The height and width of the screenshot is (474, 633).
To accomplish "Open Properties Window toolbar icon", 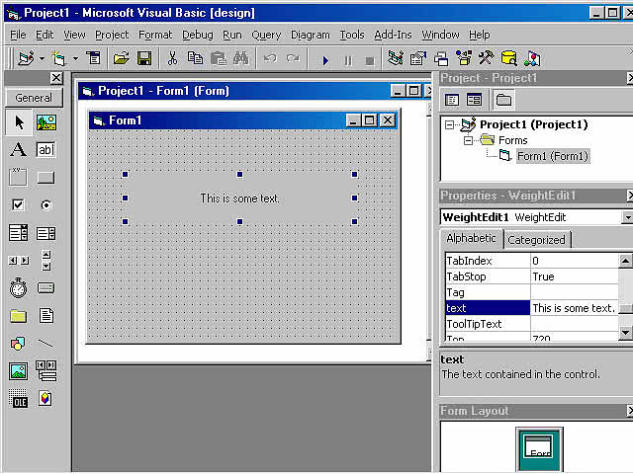I will (x=418, y=59).
